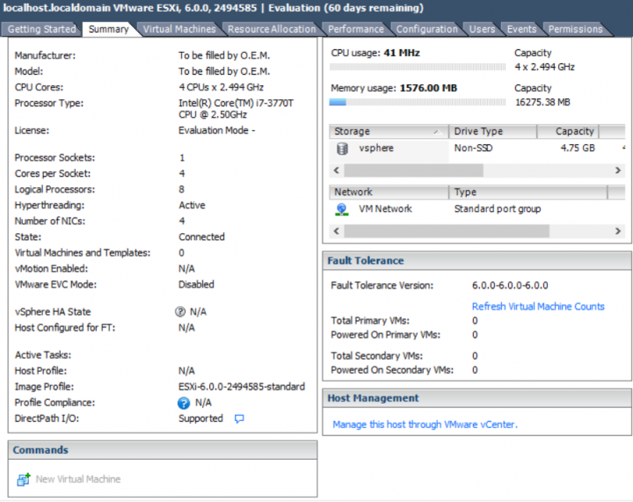Click the 4.75 GB capacity cell
The height and width of the screenshot is (502, 633).
(x=578, y=148)
